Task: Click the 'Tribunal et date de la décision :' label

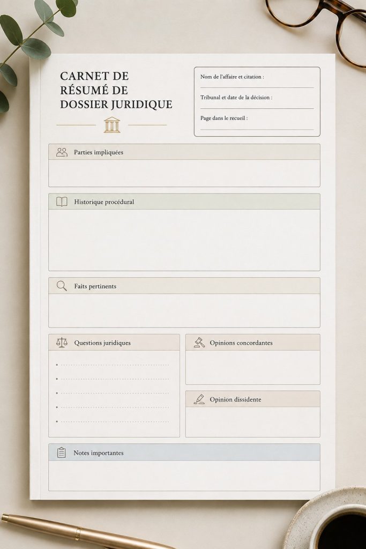Action: [x=236, y=98]
